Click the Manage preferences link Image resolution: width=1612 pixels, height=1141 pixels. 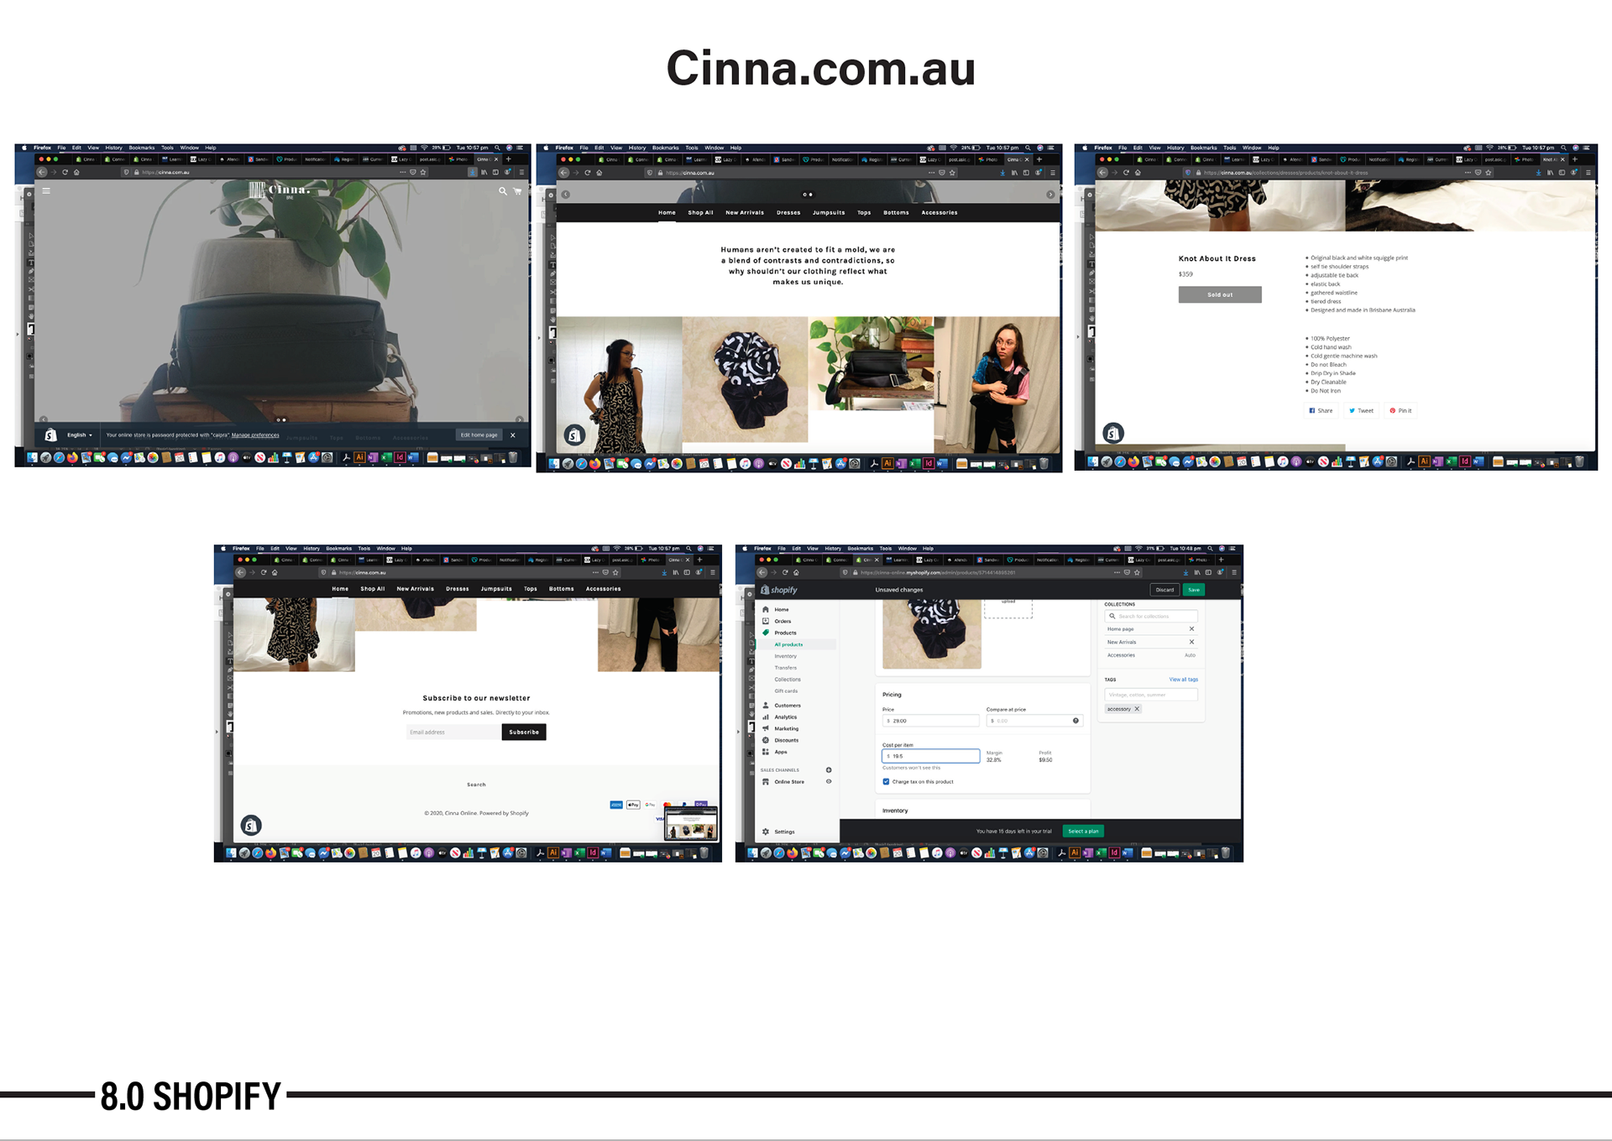click(x=255, y=435)
